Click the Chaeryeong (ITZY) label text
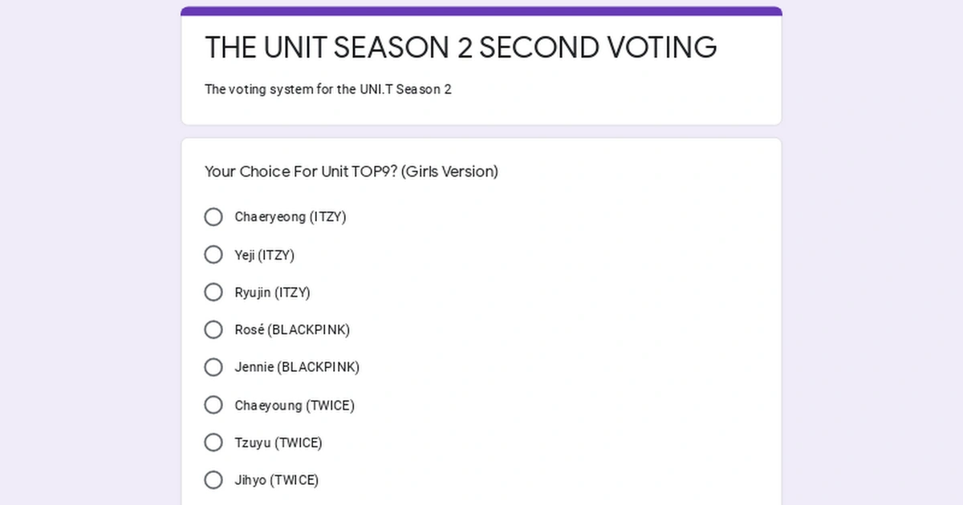The width and height of the screenshot is (963, 505). [x=291, y=216]
